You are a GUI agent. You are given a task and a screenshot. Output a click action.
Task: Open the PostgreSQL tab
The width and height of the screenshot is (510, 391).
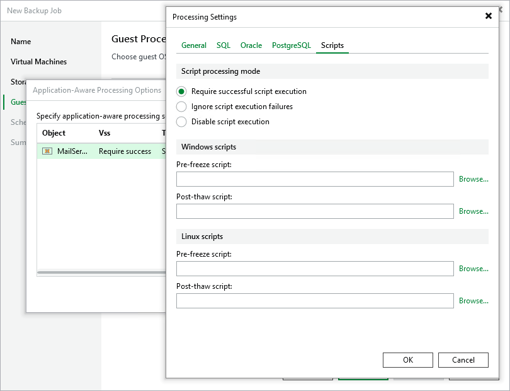point(292,45)
